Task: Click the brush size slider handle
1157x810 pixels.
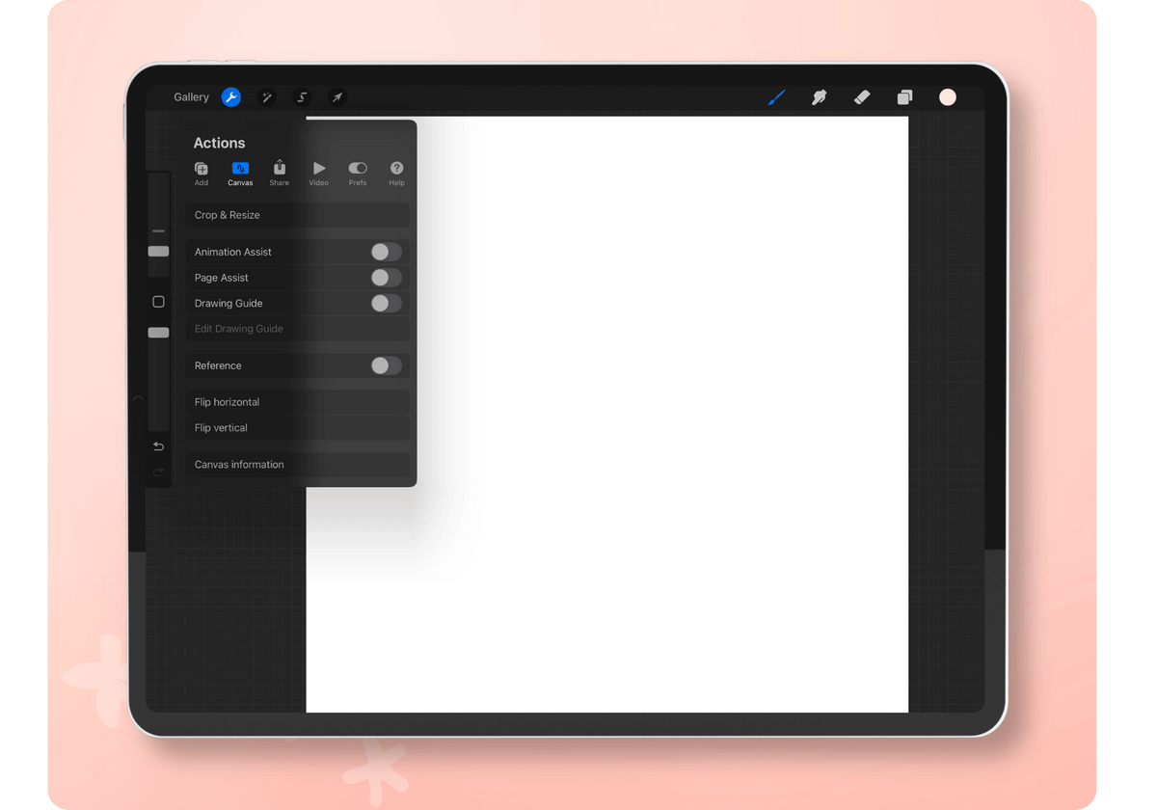Action: click(158, 252)
